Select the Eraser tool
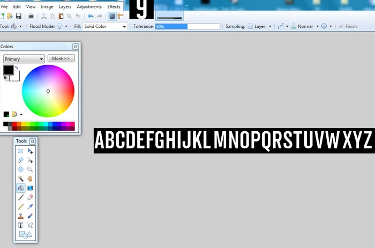The width and height of the screenshot is (375, 248). [x=30, y=197]
